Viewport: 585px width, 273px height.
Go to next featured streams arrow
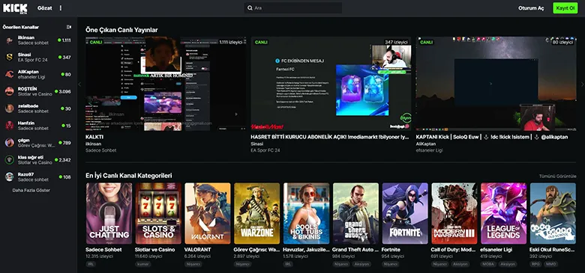click(582, 85)
